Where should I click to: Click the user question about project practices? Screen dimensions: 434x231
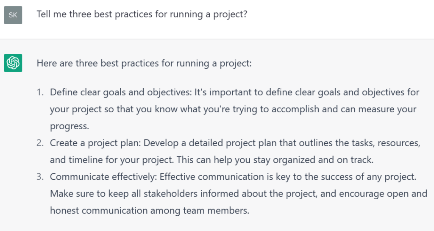pos(142,14)
